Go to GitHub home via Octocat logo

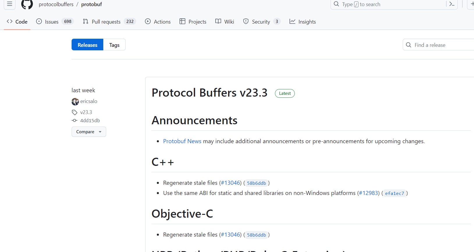27,4
